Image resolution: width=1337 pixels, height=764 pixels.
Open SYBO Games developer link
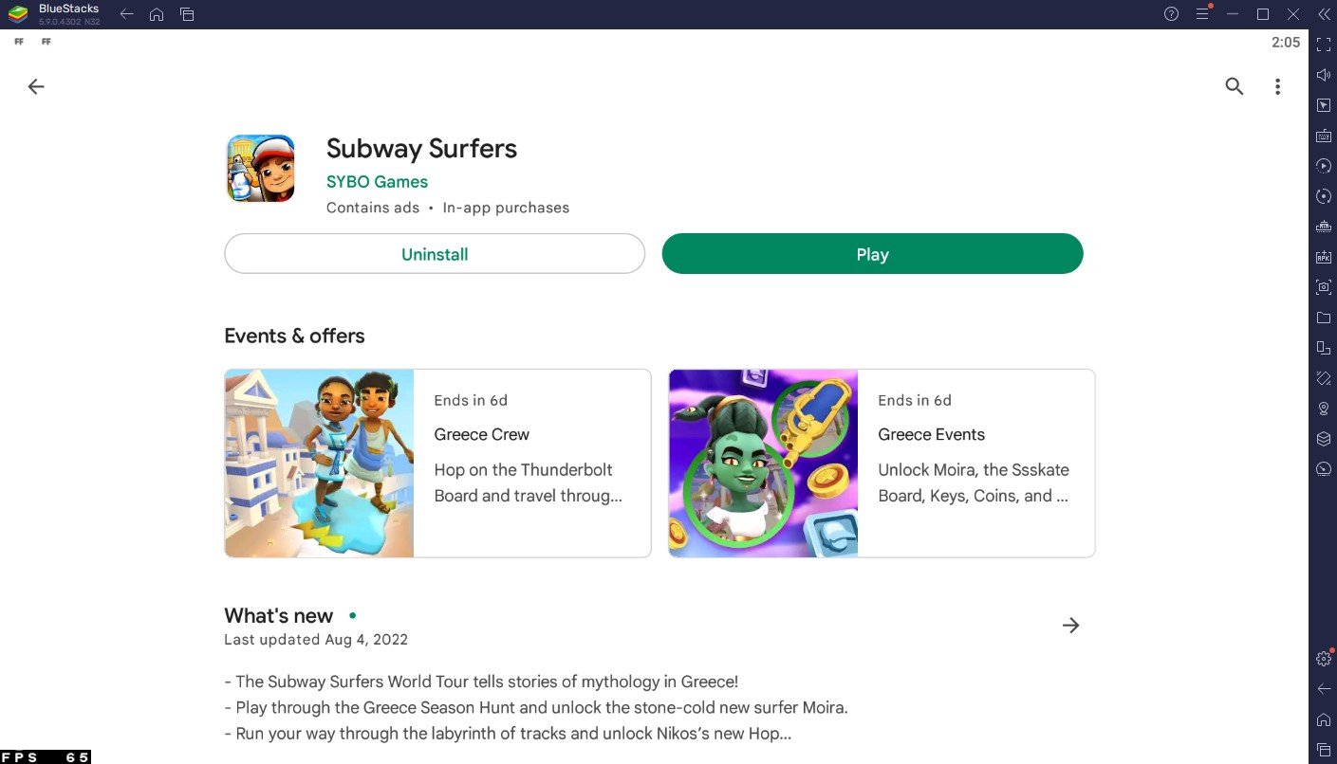(377, 182)
